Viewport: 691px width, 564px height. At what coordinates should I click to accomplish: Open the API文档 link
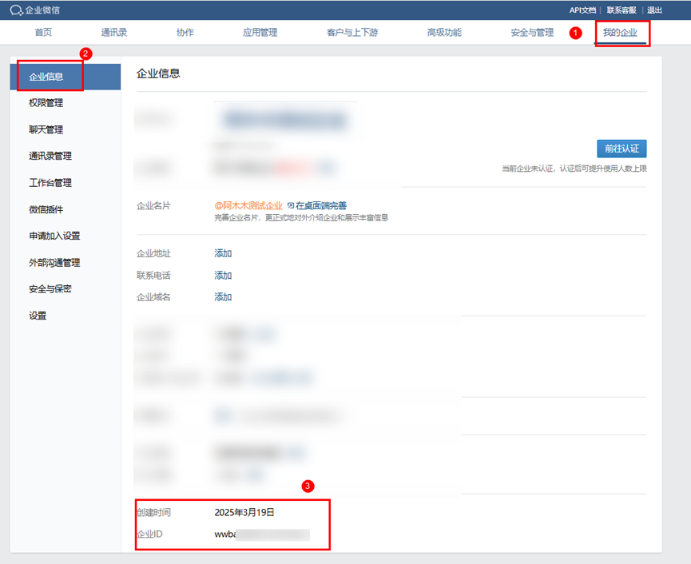coord(582,10)
